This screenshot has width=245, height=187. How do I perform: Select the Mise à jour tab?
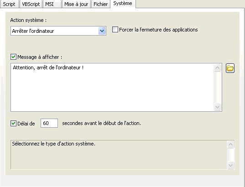(76, 4)
